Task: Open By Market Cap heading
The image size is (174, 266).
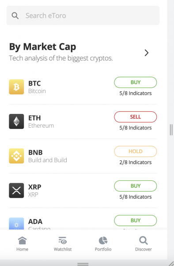Action: pyautogui.click(x=42, y=47)
